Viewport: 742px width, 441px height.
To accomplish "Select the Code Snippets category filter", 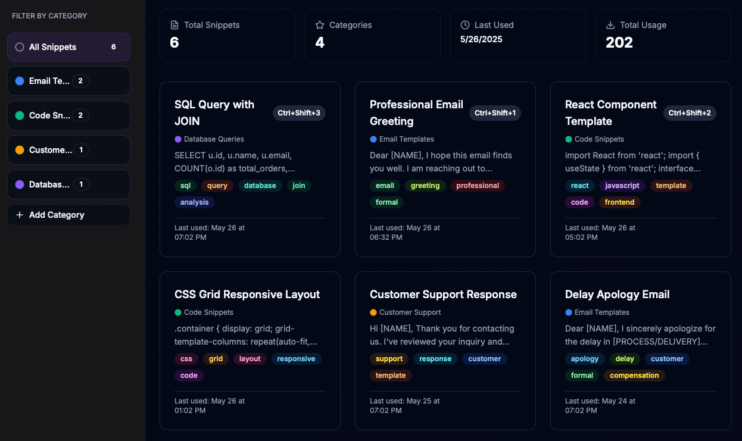I will coord(68,115).
